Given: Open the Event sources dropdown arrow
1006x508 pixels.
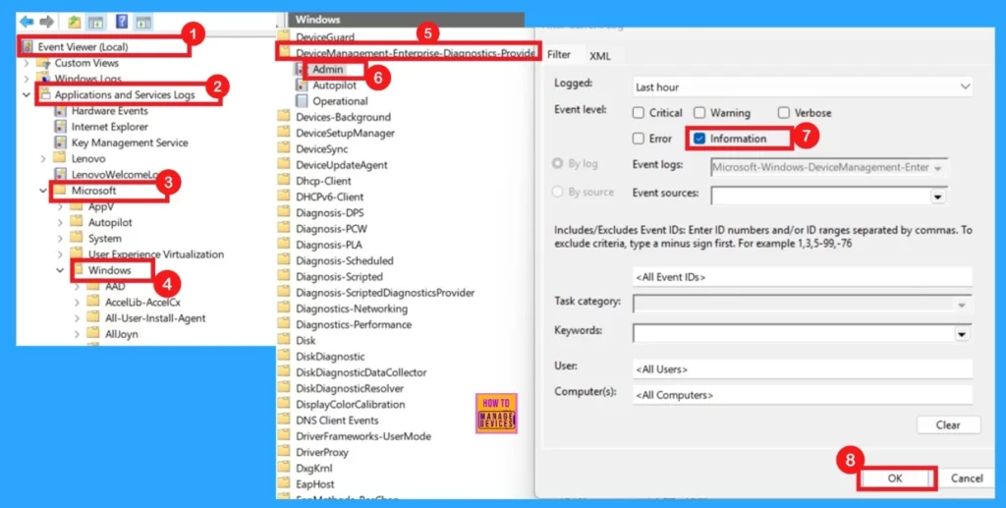Looking at the screenshot, I should (938, 197).
